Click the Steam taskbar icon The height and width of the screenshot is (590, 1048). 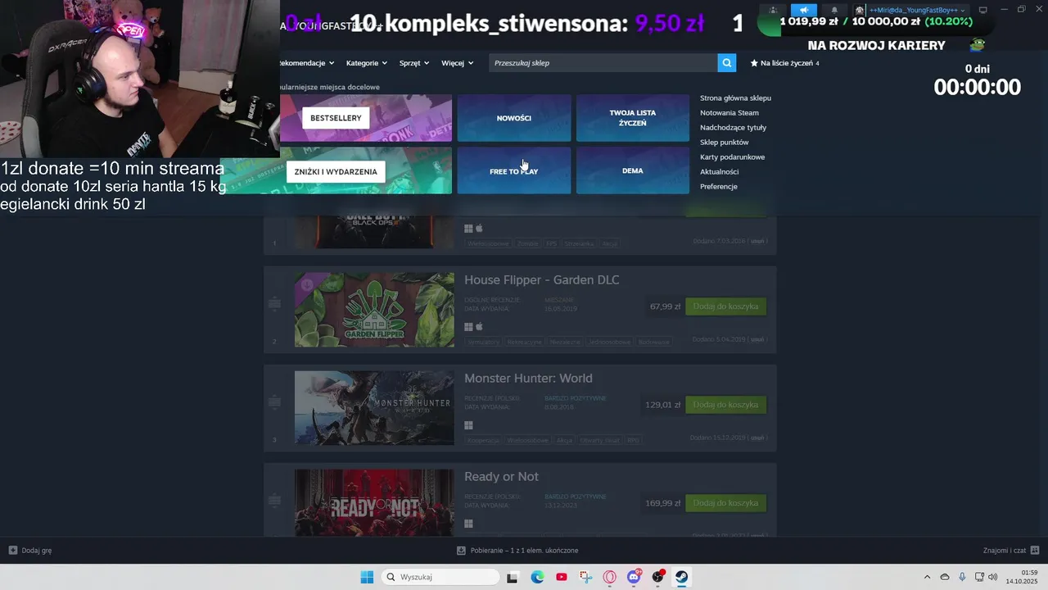tap(681, 577)
